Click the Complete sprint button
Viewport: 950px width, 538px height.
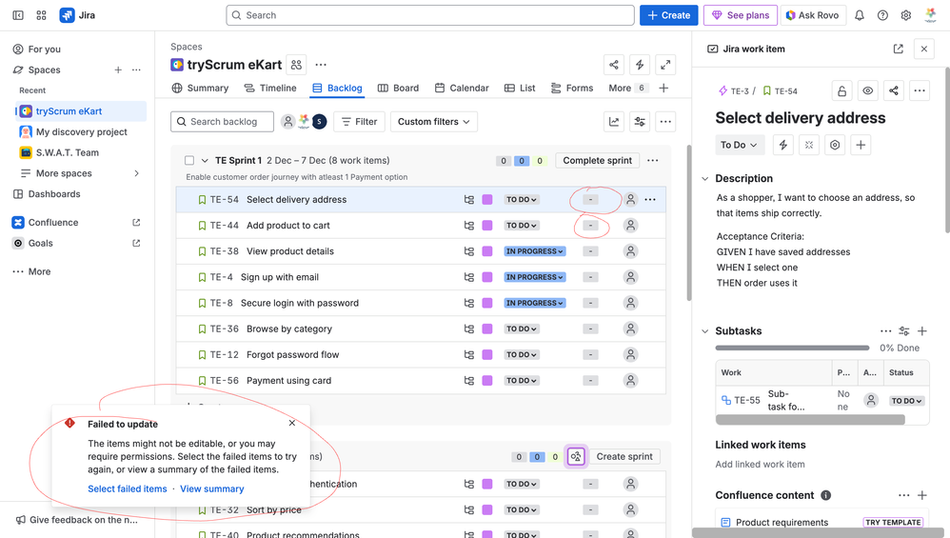click(x=597, y=161)
